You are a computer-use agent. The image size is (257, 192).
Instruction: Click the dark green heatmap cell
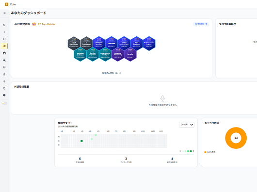point(81,141)
